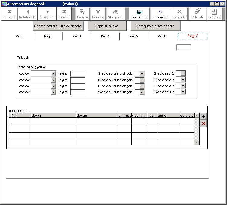Image resolution: width=227 pixels, height=205 pixels.
Task: Expand the fourth codice dropdown
Action: pyautogui.click(x=54, y=92)
